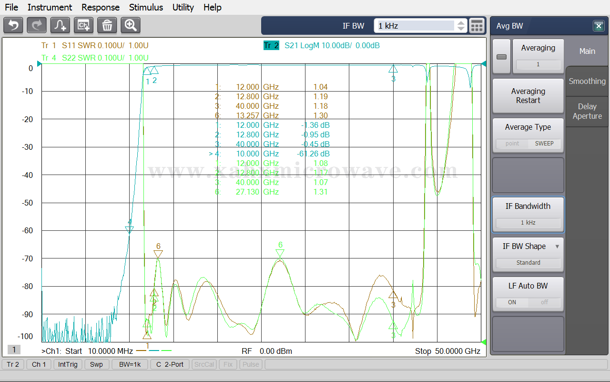
Task: Open the Help menu
Action: coord(212,7)
